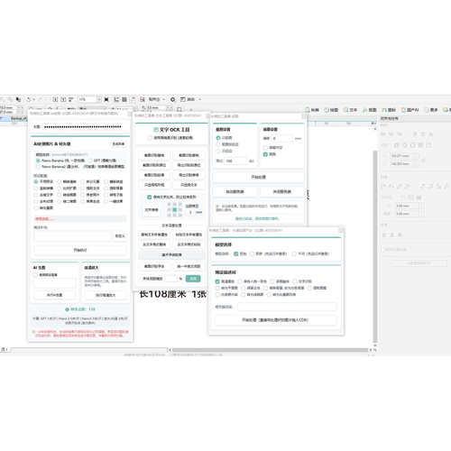Open the green fourth docker tab
The image size is (451, 451).
(370, 110)
